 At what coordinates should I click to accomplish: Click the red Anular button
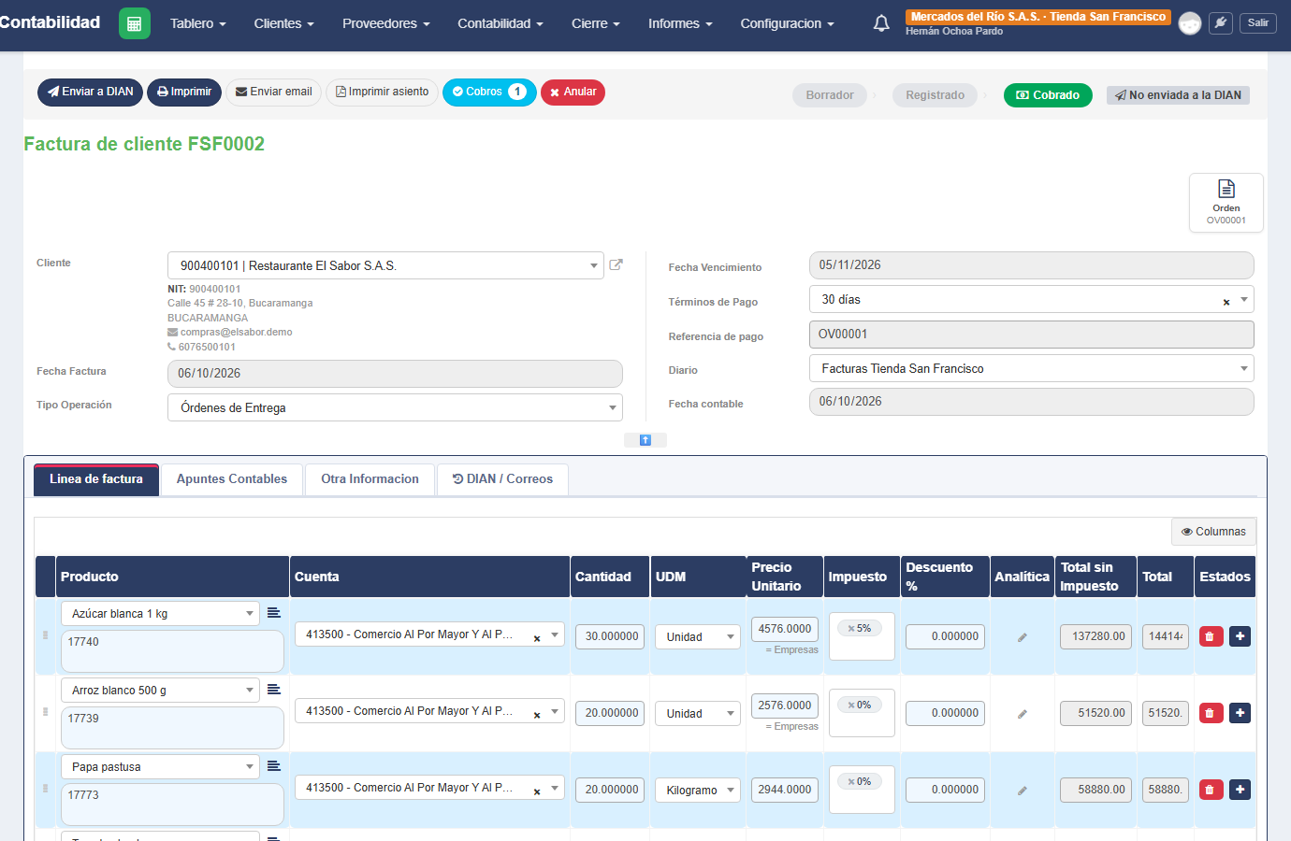pyautogui.click(x=573, y=93)
